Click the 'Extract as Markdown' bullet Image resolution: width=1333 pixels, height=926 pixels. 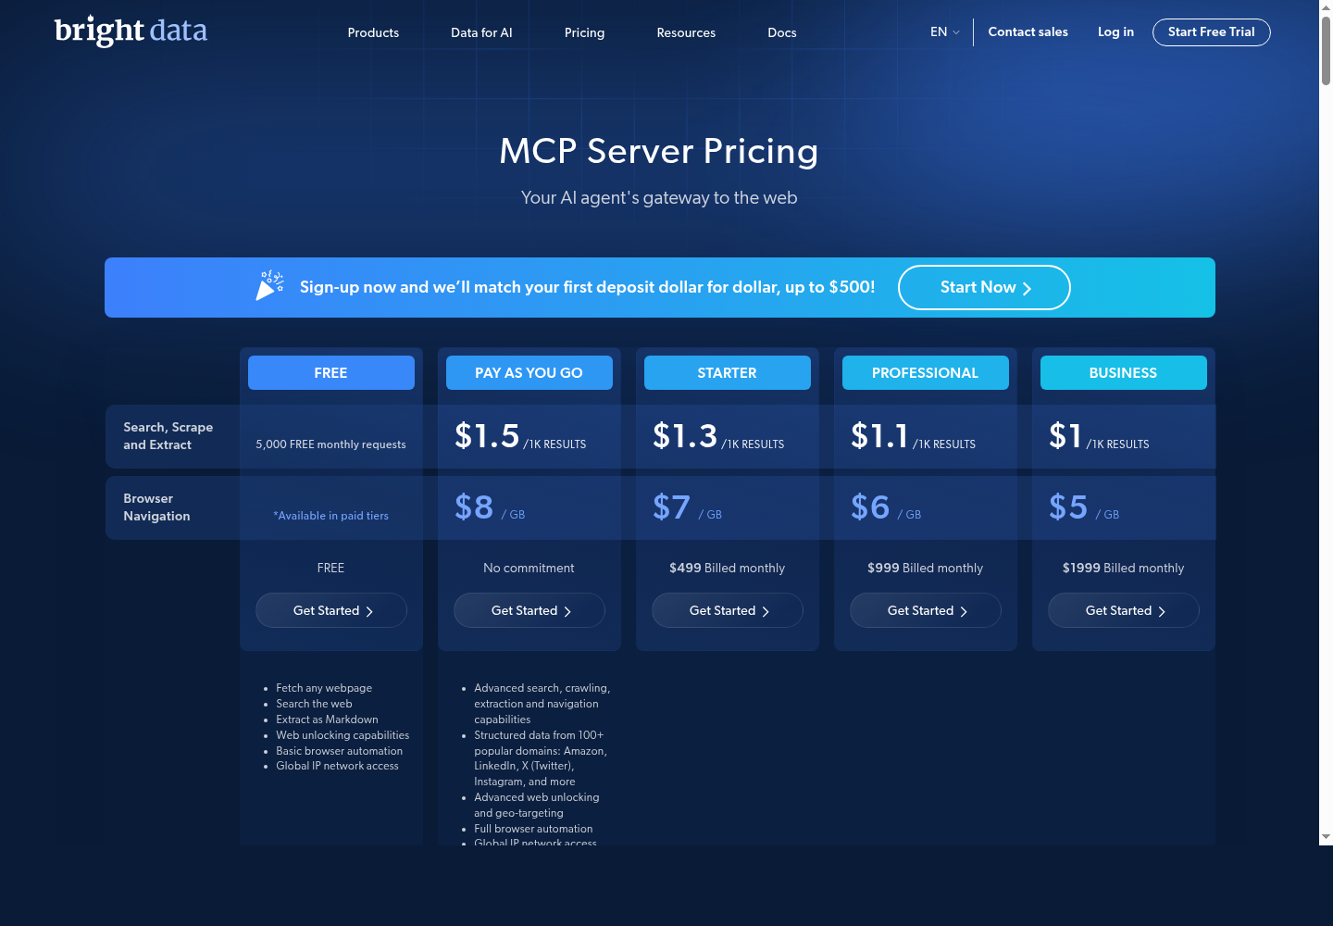tap(327, 720)
